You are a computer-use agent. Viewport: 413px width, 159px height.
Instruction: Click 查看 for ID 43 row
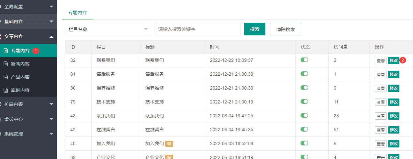coord(381,116)
